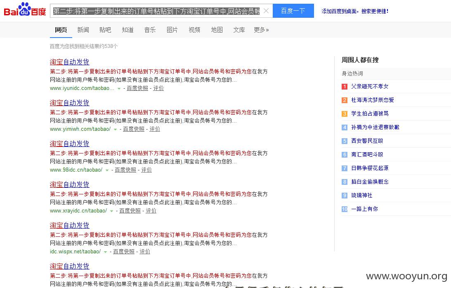Expand dropdown arrow beside www.iyunidc.com URL
Image resolution: width=451 pixels, height=288 pixels.
click(119, 89)
